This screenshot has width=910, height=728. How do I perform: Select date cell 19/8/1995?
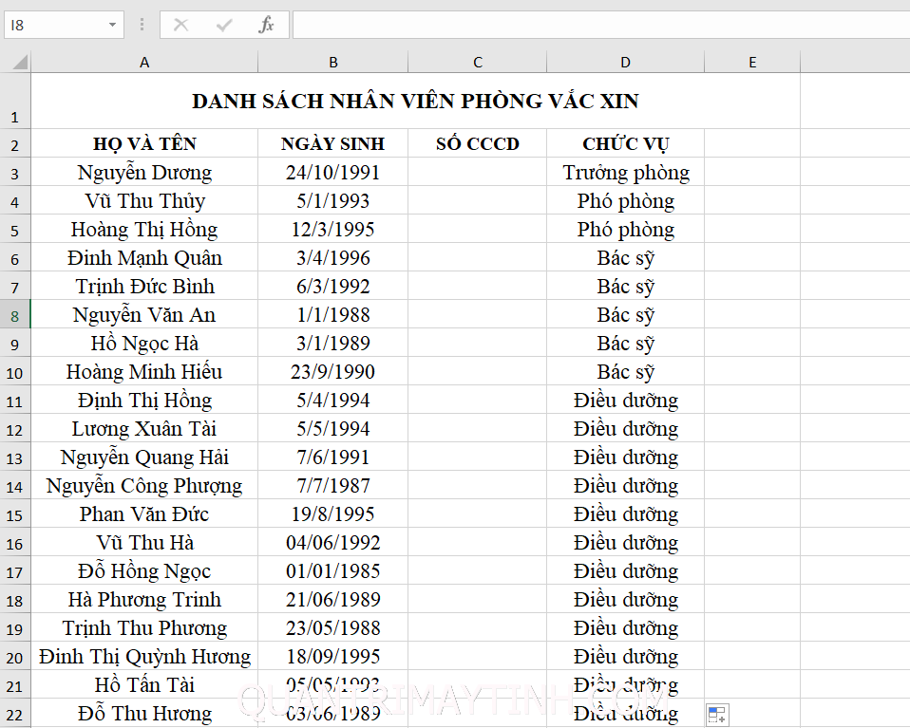pos(333,513)
